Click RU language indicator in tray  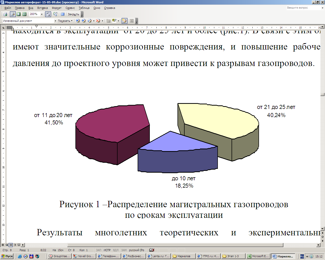pyautogui.click(x=302, y=256)
